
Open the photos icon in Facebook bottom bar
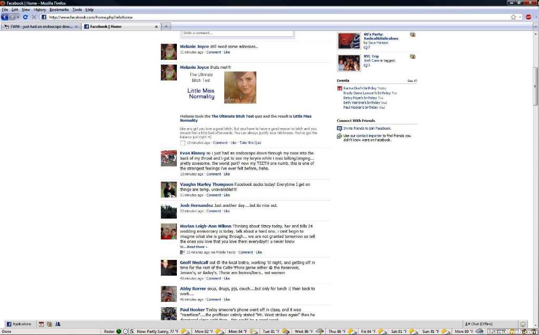click(49, 324)
